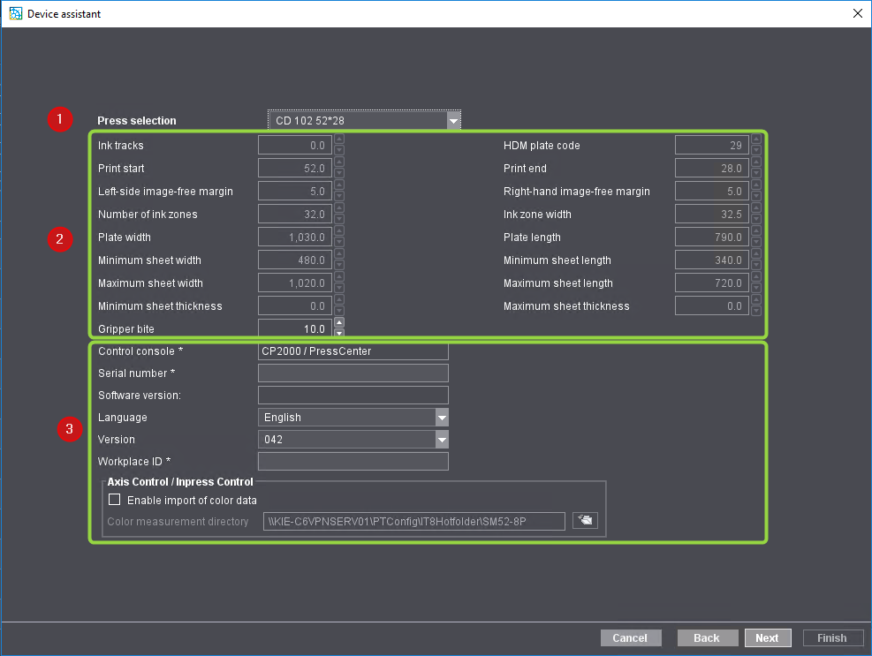Screen dimensions: 872x656
Task: Decrease Gripper bite with down arrow
Action: 339,333
